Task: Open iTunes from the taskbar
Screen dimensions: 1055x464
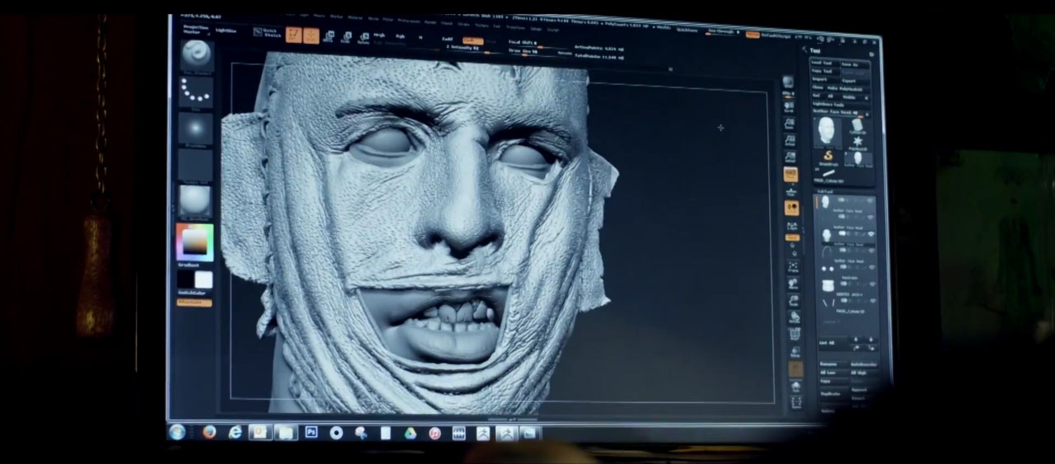Action: coord(434,433)
